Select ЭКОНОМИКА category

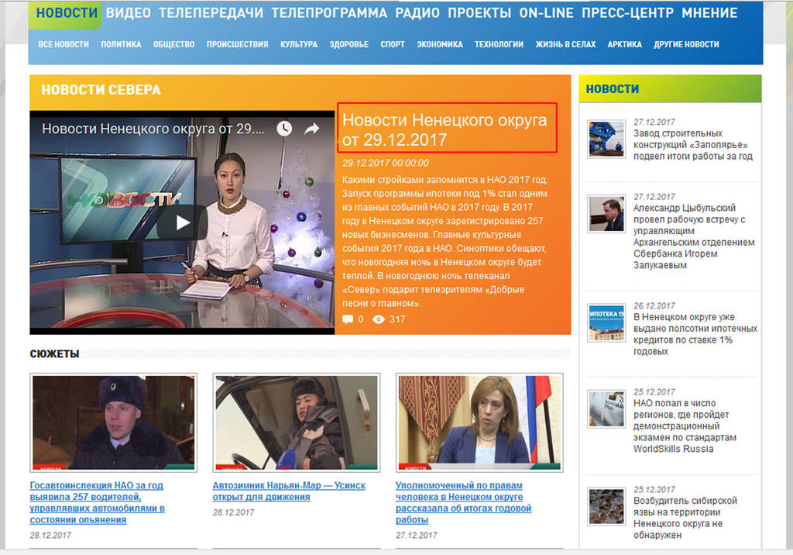pos(440,44)
